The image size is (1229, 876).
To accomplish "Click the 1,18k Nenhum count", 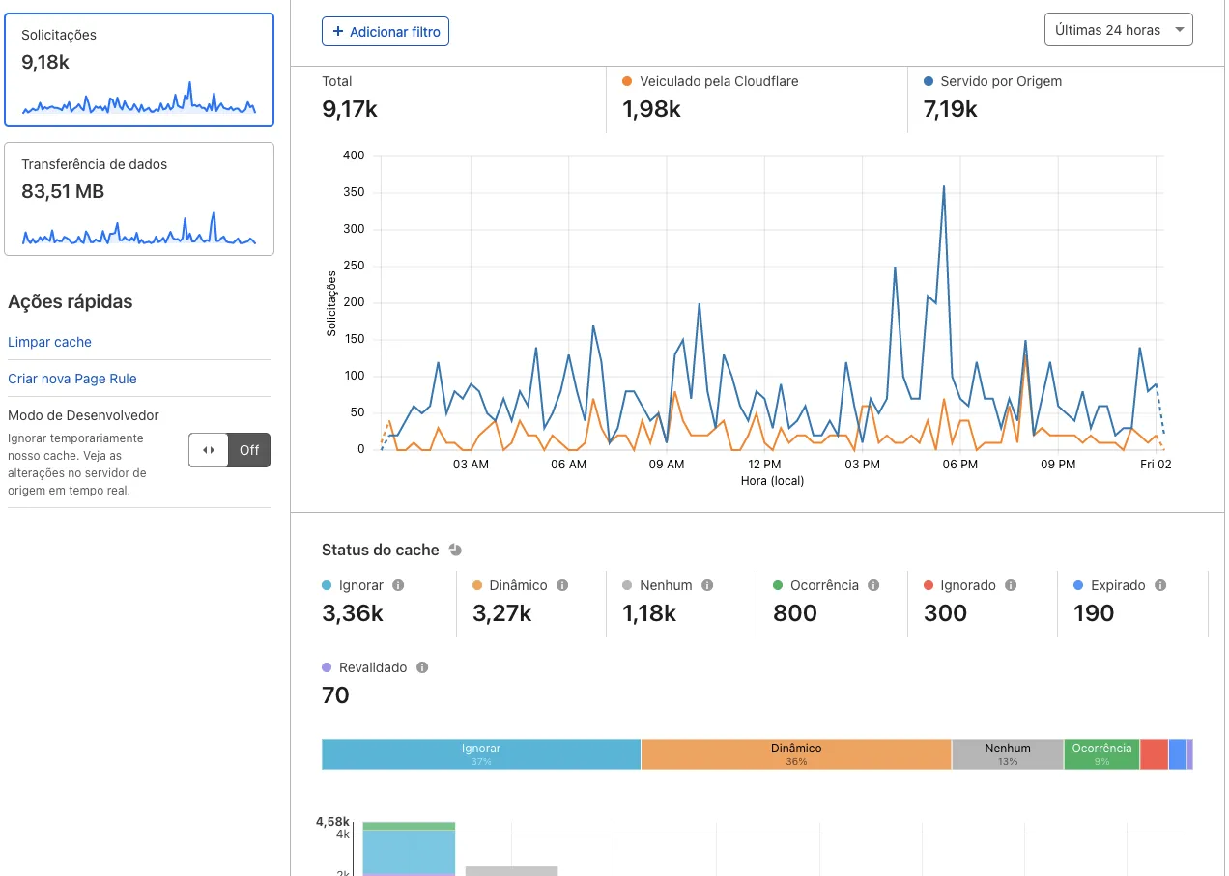I will click(649, 613).
